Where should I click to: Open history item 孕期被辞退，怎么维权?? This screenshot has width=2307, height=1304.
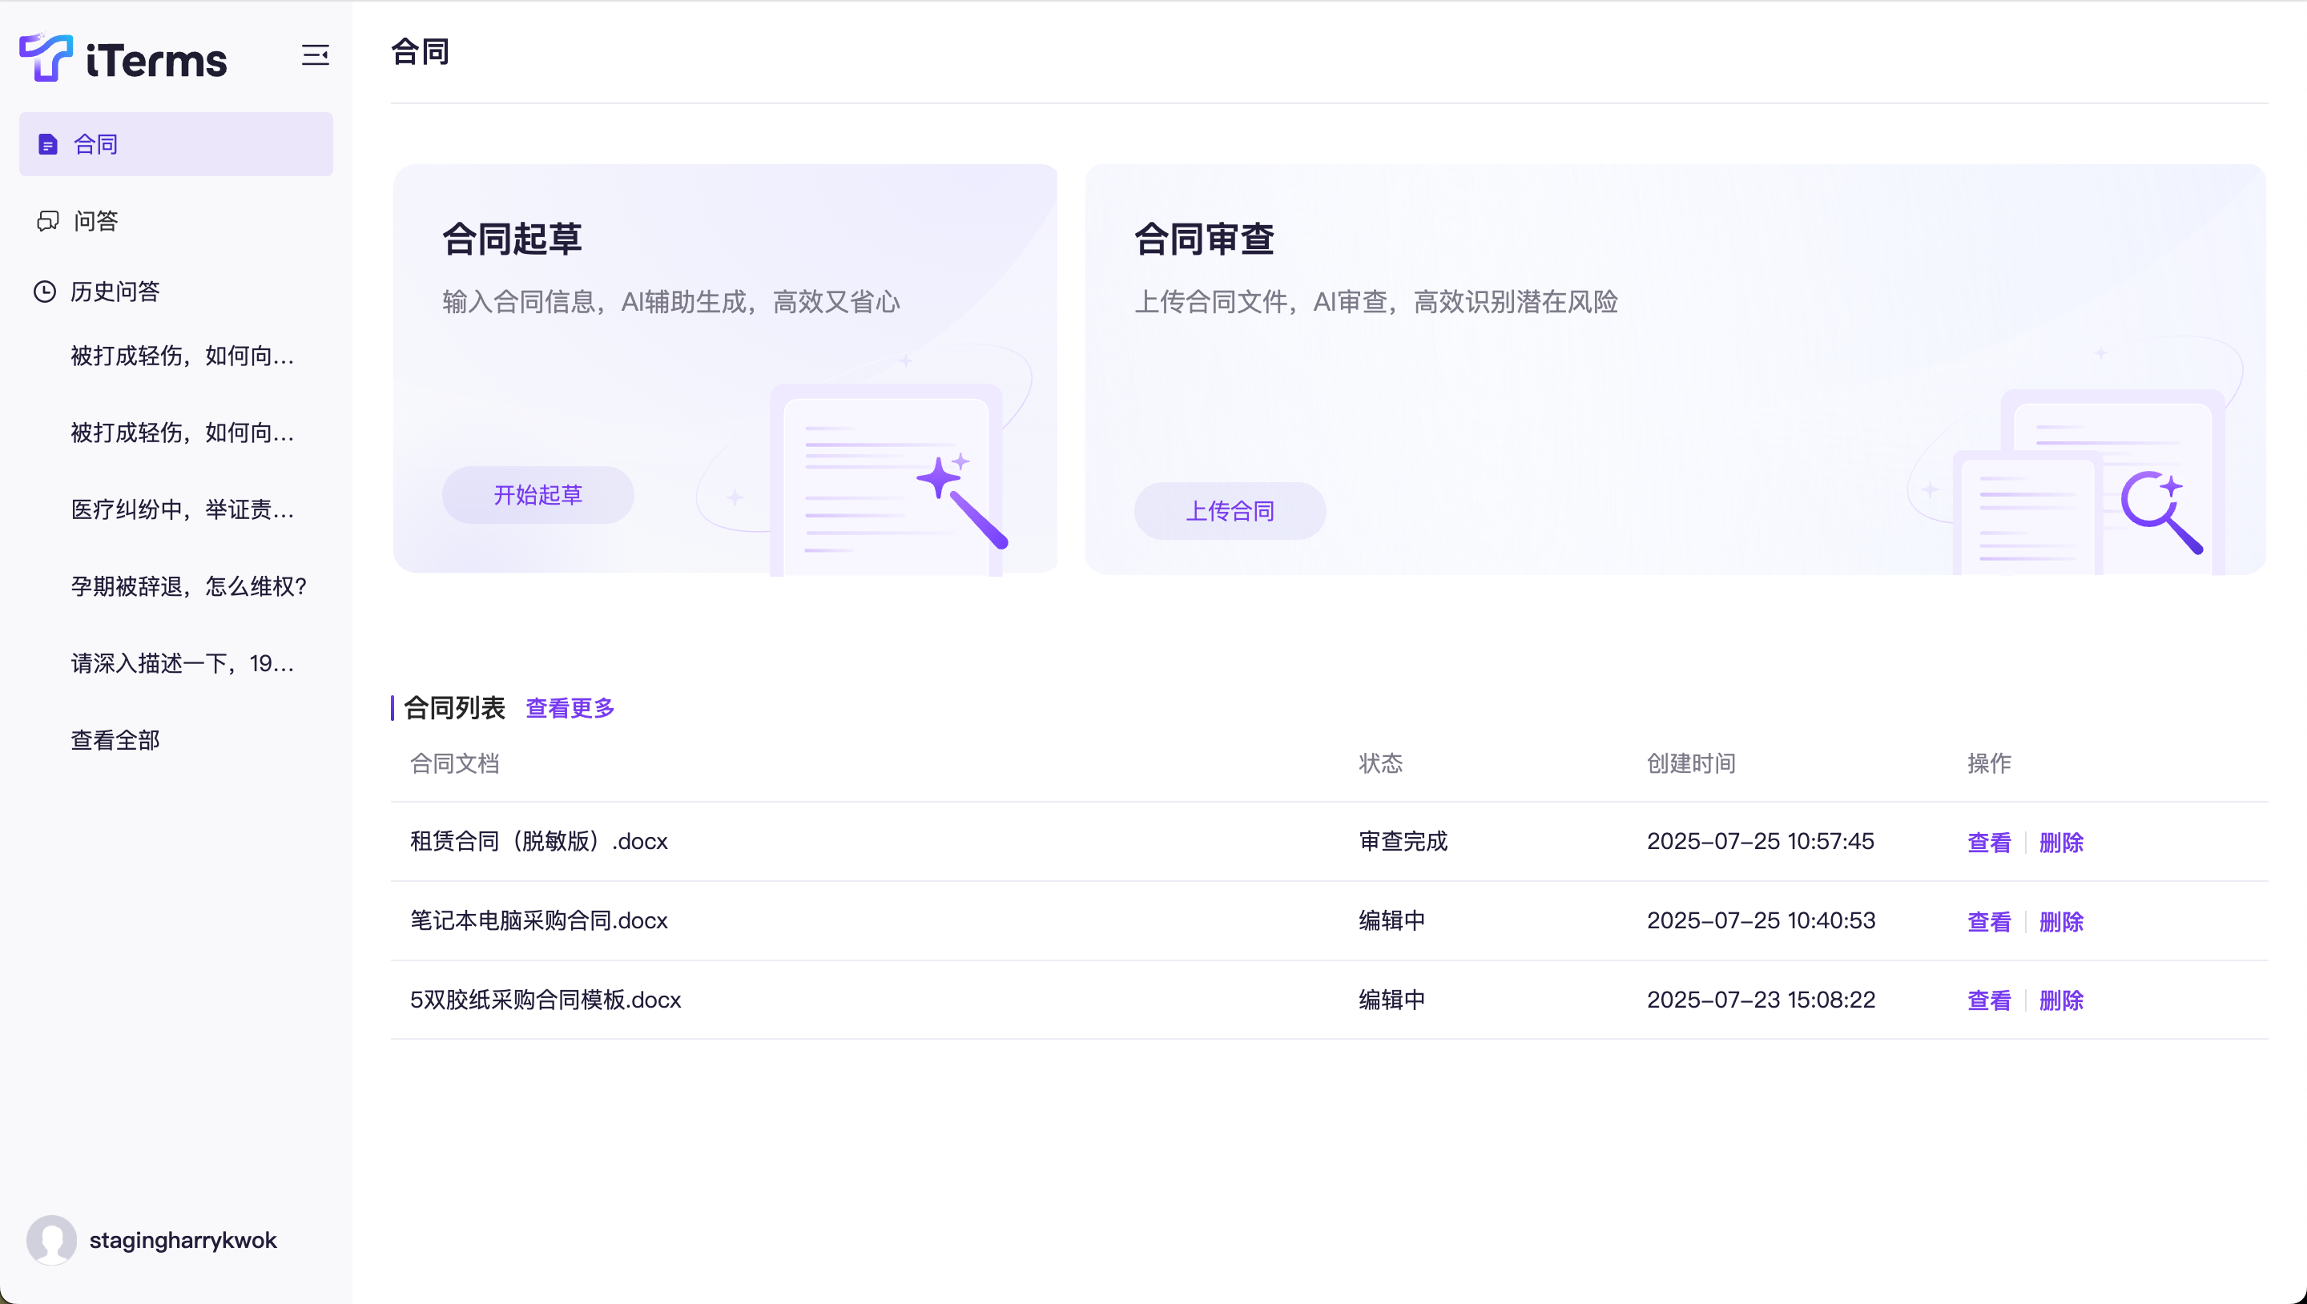pos(189,586)
